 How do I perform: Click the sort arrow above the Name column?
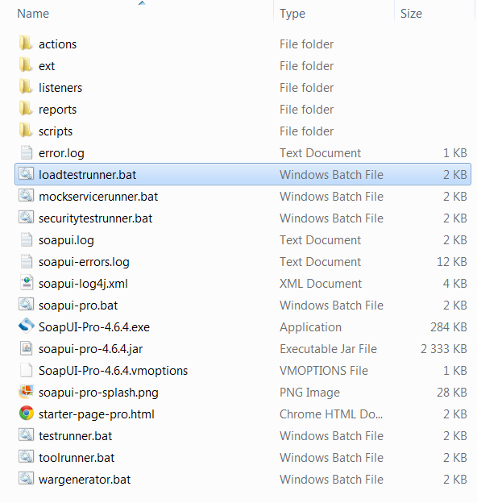(x=142, y=3)
